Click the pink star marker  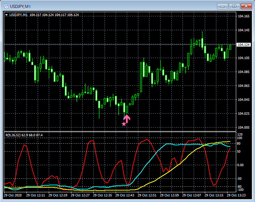pyautogui.click(x=124, y=124)
